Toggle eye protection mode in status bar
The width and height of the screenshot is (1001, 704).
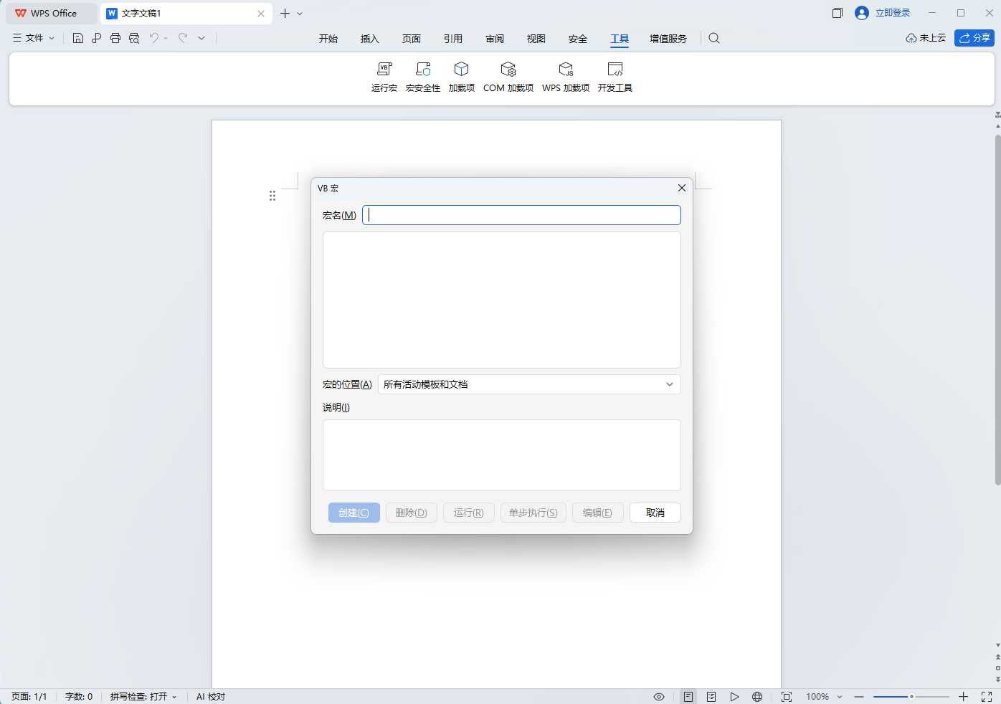pyautogui.click(x=659, y=697)
